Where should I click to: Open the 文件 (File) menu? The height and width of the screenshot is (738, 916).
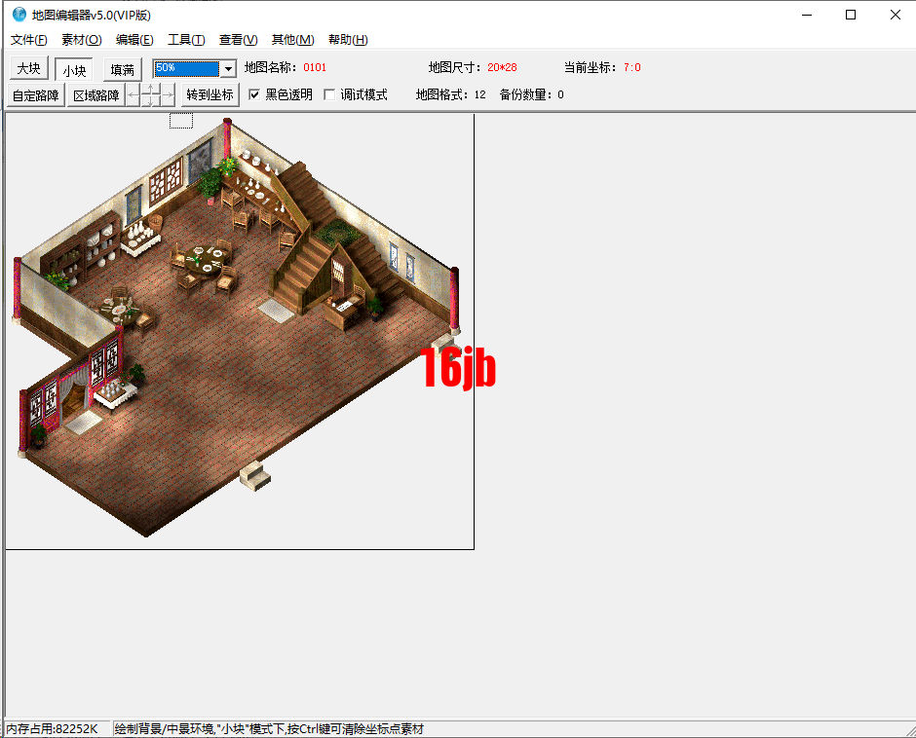point(26,40)
